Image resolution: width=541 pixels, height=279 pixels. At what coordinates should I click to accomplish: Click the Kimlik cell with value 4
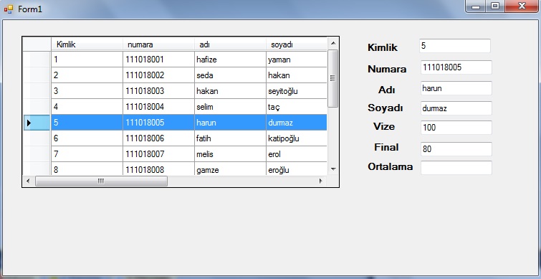point(87,107)
